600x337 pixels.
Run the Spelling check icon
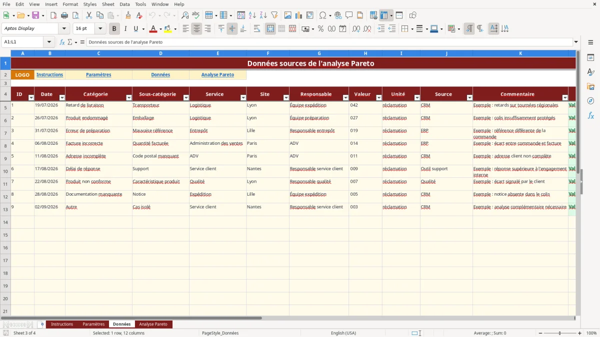pos(196,15)
